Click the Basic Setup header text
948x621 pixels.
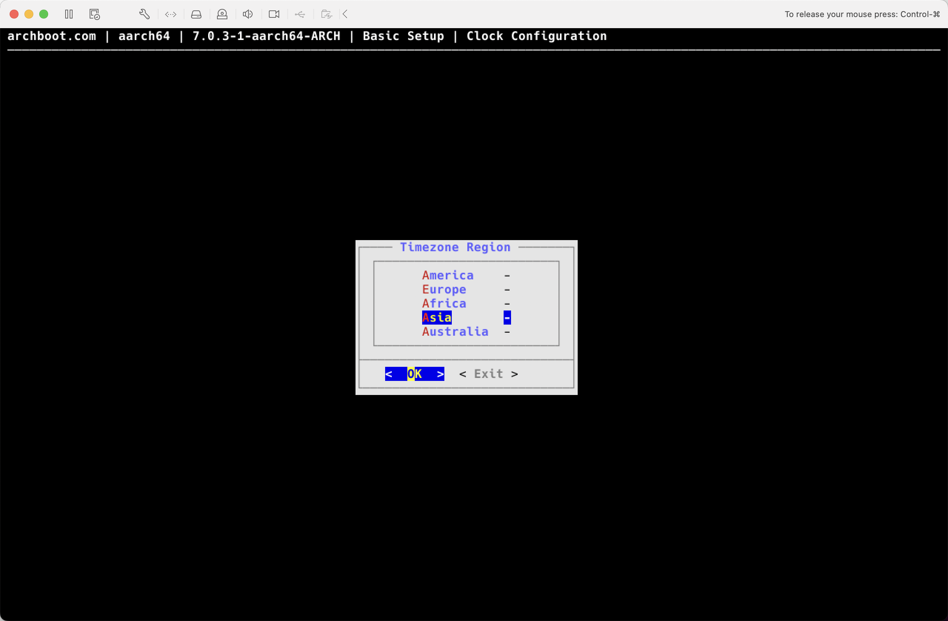pos(403,36)
